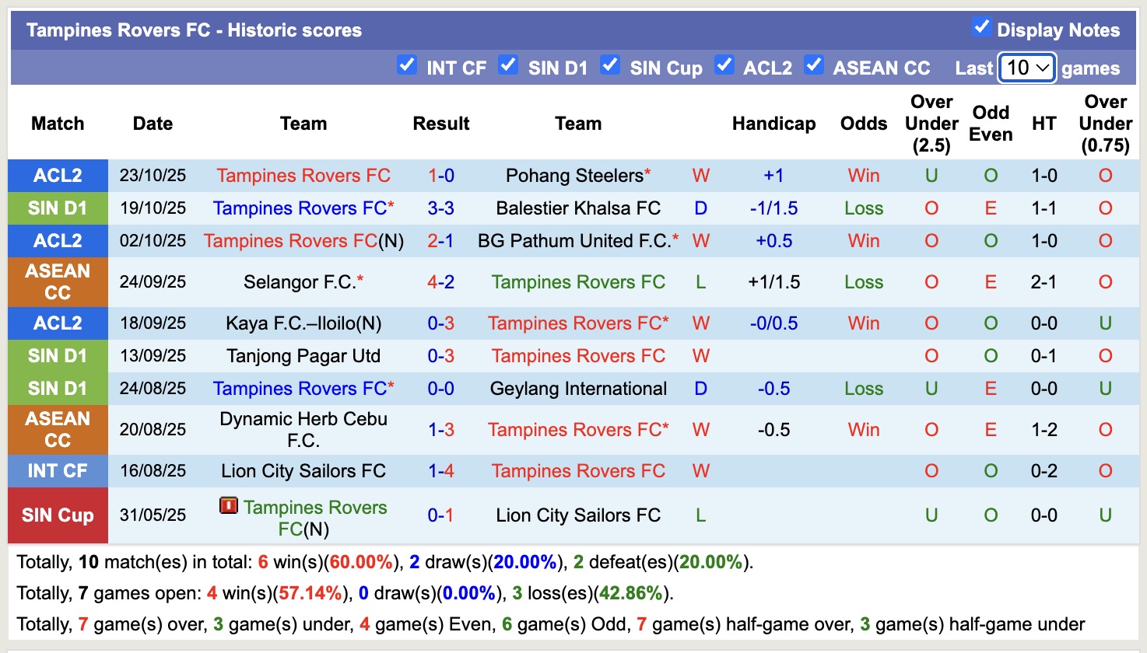The image size is (1147, 653).
Task: Open the Tanjong Pagar Utd team page
Action: (x=303, y=356)
